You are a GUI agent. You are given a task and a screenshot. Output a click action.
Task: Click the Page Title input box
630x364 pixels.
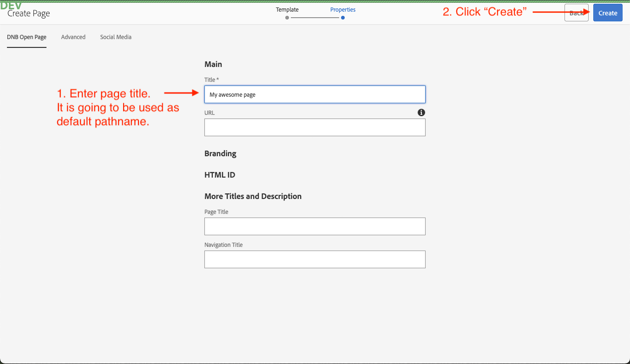[315, 226]
